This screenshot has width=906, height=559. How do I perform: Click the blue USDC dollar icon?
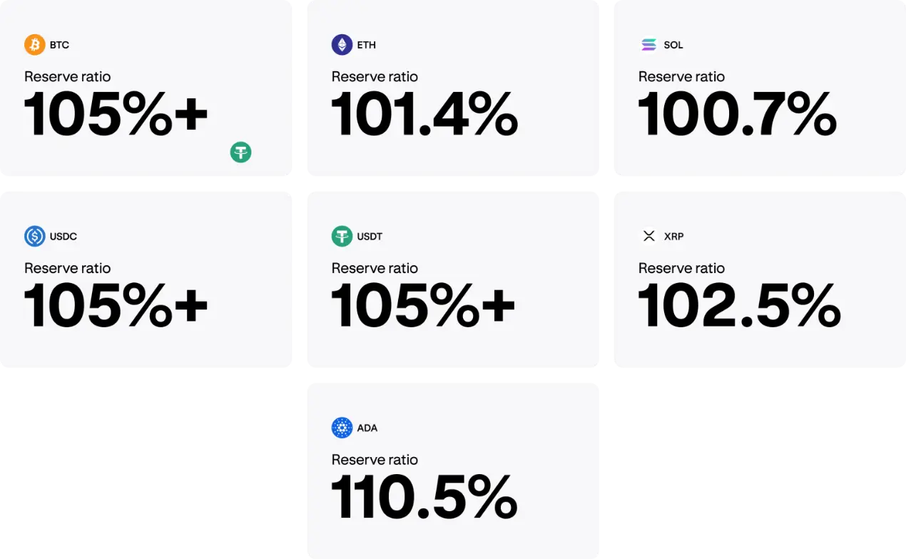35,236
